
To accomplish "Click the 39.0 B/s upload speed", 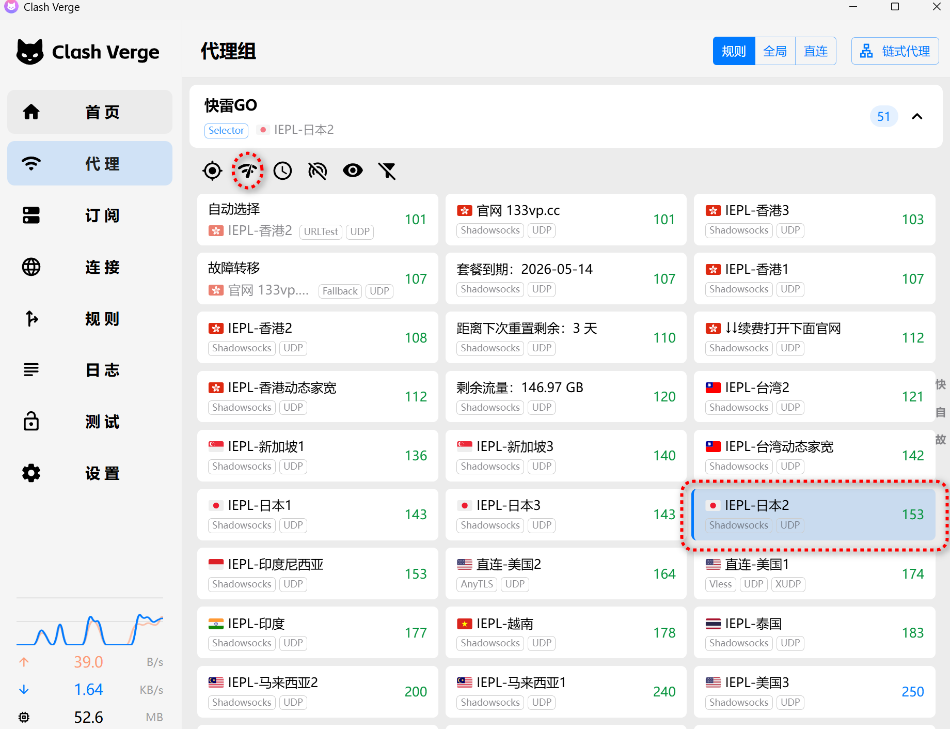I will (x=88, y=662).
